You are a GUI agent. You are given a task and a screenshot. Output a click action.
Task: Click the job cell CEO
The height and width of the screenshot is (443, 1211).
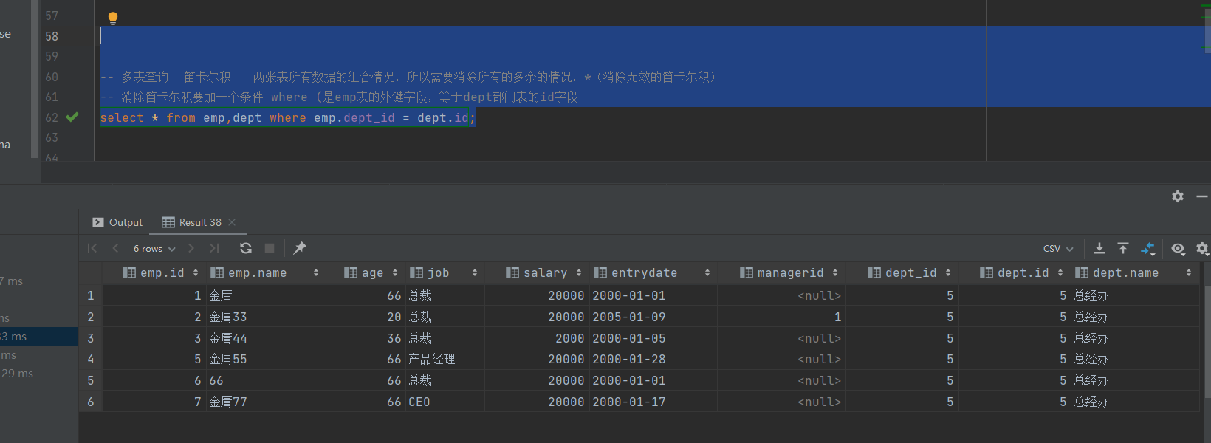pyautogui.click(x=445, y=402)
